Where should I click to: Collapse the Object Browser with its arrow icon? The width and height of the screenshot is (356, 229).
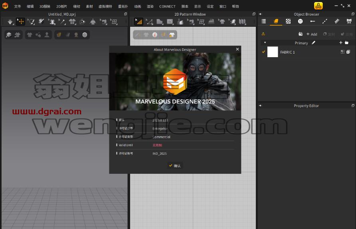[x=260, y=14]
